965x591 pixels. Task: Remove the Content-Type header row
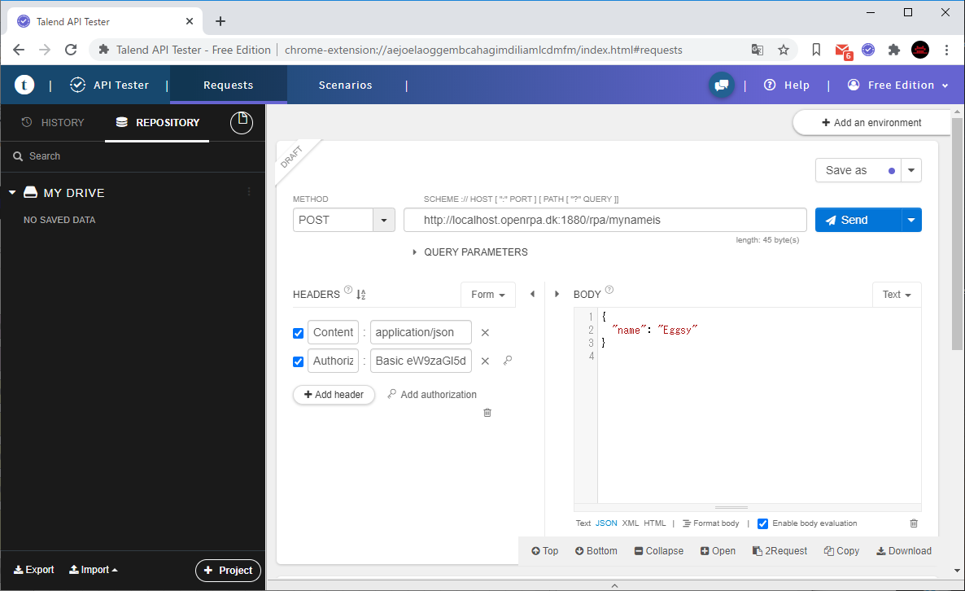click(485, 332)
